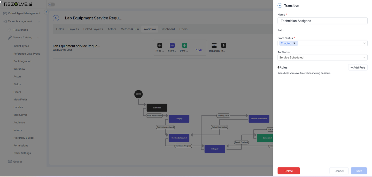Open Reference Data Types
Screen dimensions: 372x177
27,54
